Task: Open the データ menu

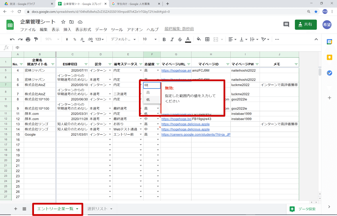Action: click(101, 30)
